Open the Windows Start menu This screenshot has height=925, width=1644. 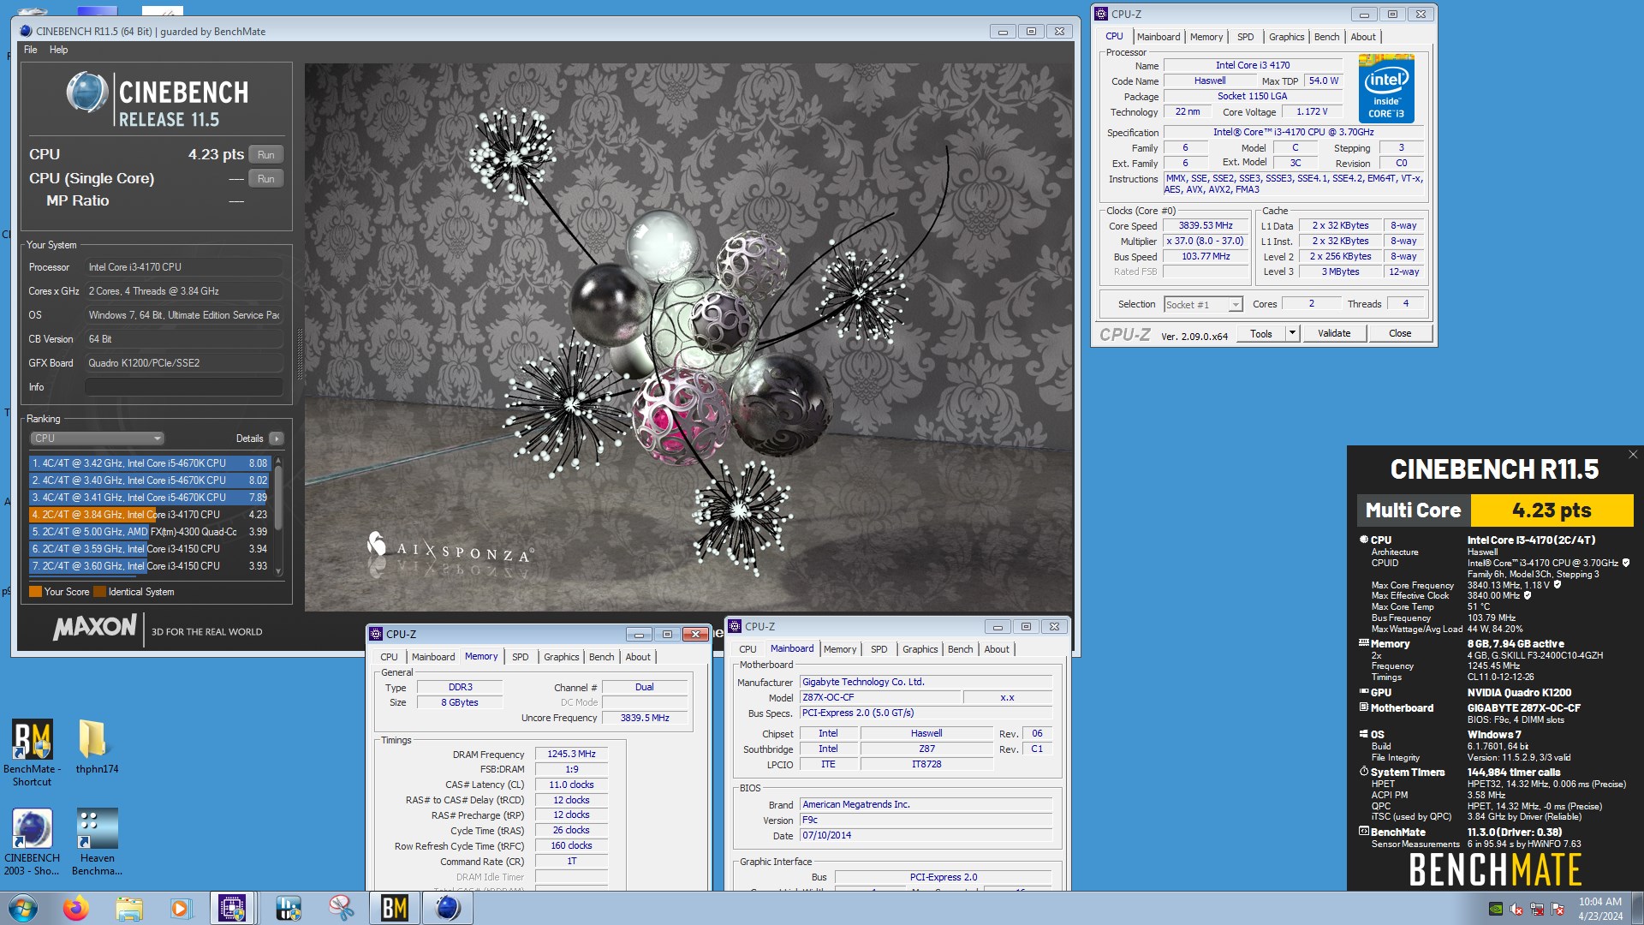pyautogui.click(x=23, y=908)
